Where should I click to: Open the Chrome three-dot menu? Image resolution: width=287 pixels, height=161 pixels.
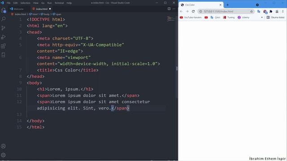(283, 11)
